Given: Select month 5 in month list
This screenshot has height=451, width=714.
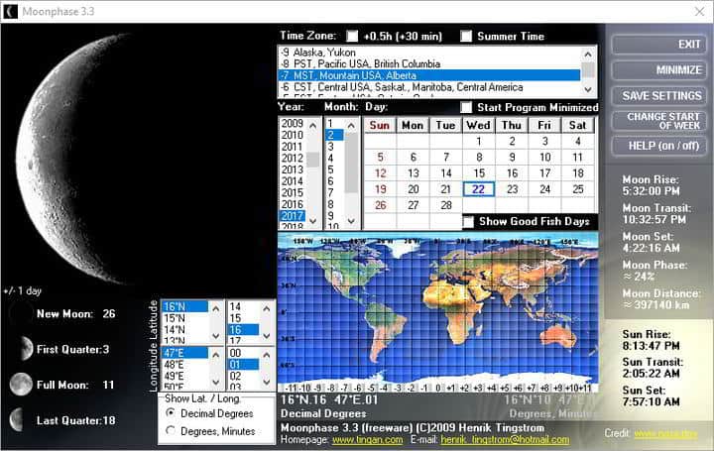Looking at the screenshot, I should [x=334, y=169].
